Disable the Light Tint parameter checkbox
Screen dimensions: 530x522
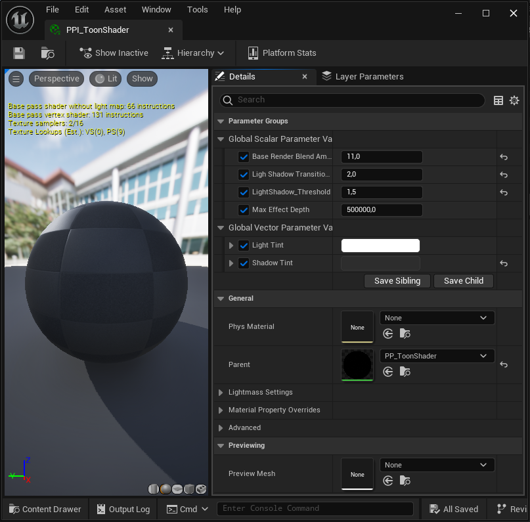(x=244, y=246)
